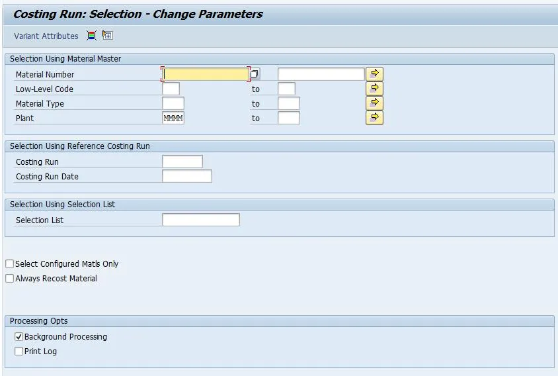Click the Low-Level Code to field
Screen dimensions: 558x376
coord(286,89)
